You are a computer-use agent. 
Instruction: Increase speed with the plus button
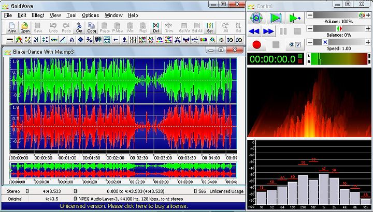pyautogui.click(x=368, y=42)
